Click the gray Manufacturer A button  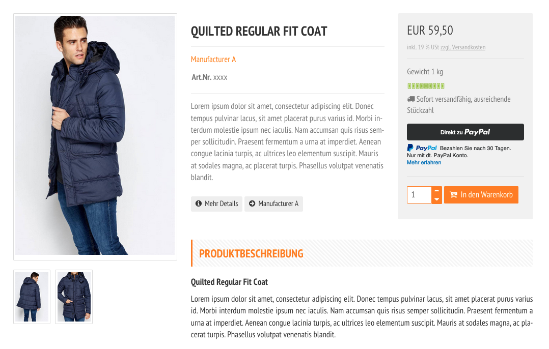tap(273, 203)
